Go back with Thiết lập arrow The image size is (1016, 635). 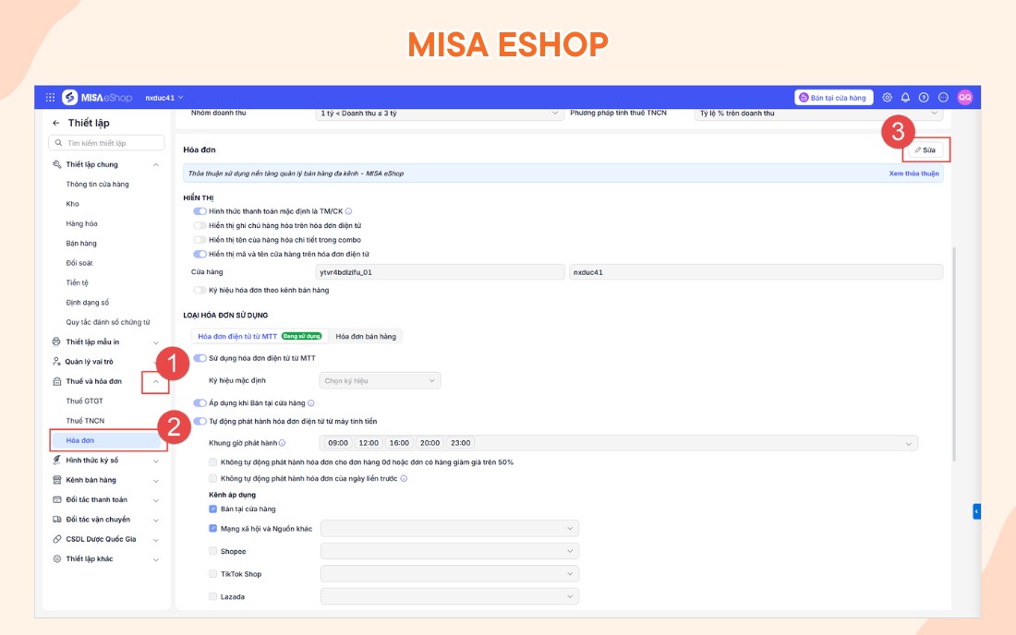(x=56, y=123)
